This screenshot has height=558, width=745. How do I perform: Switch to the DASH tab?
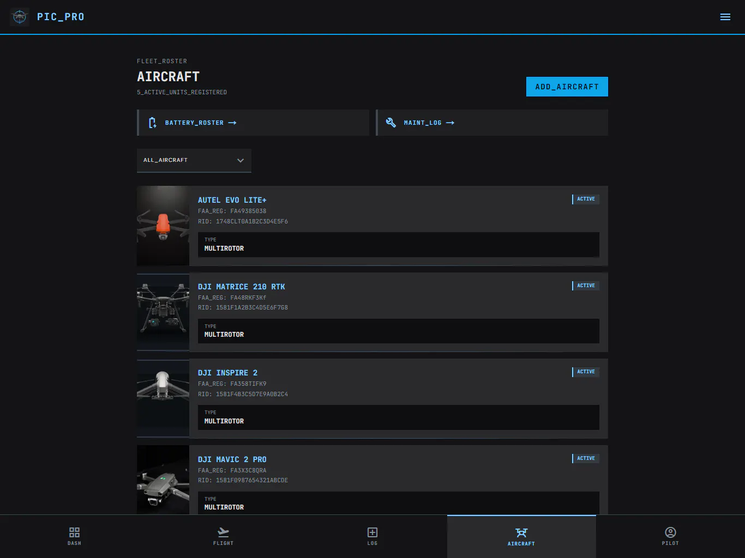tap(74, 536)
